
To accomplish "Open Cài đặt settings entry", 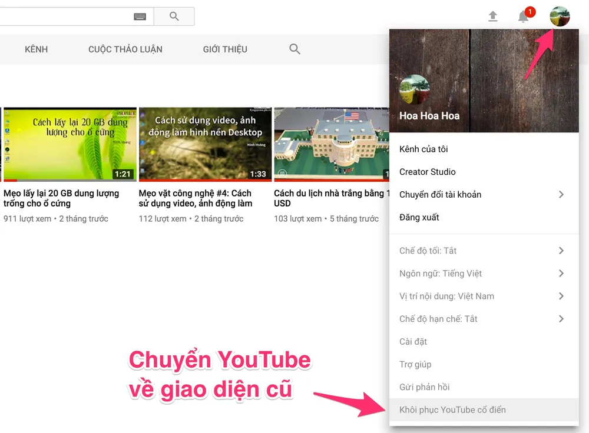I will (x=484, y=341).
